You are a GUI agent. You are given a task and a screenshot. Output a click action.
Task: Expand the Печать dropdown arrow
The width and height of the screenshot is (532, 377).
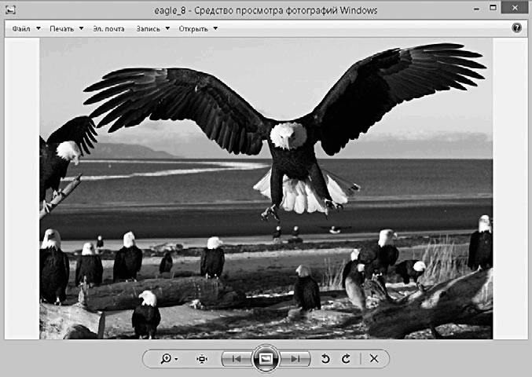(x=81, y=29)
